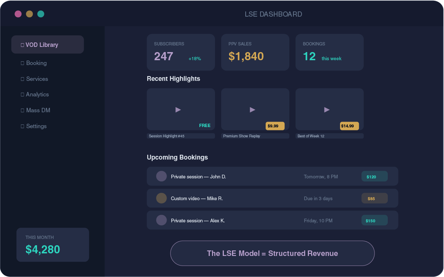Click John D.'s avatar circle
This screenshot has width=444, height=277.
tap(161, 176)
